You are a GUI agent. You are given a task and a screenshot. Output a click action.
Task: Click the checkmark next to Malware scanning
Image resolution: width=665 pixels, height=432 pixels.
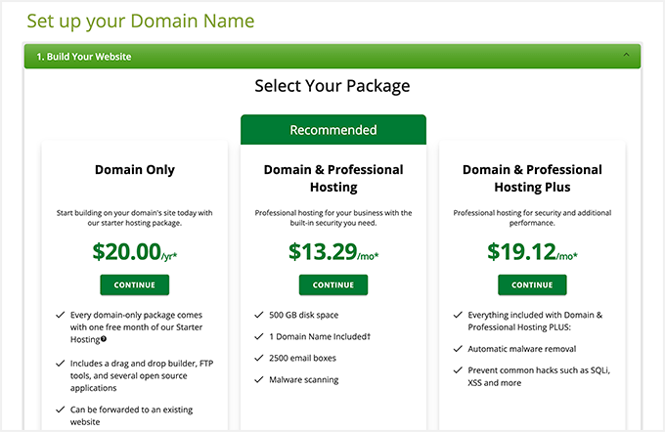click(258, 378)
